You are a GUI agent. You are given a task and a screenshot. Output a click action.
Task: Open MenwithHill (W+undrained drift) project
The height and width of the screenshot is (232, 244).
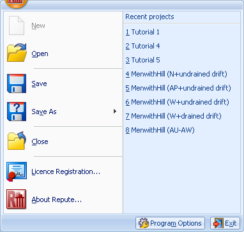(177, 102)
